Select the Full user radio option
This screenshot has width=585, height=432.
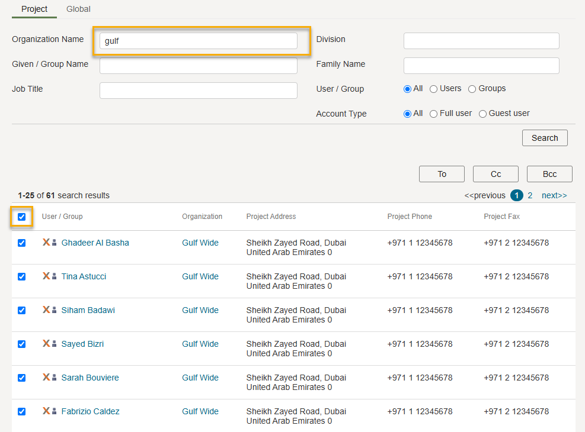(434, 114)
